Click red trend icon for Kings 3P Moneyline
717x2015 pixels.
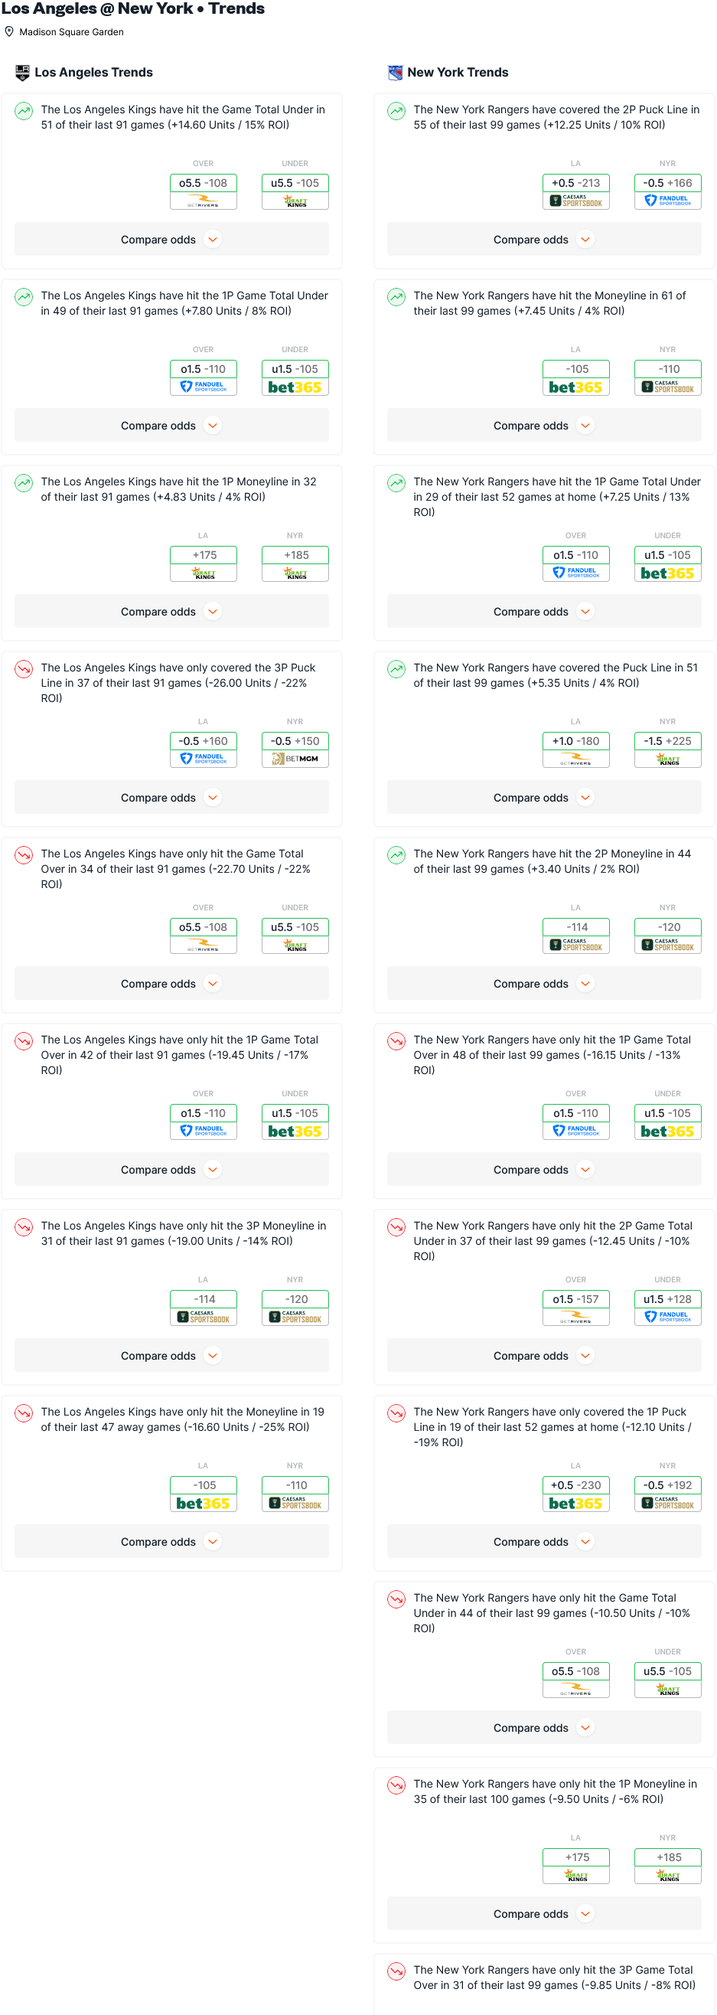pos(24,1226)
